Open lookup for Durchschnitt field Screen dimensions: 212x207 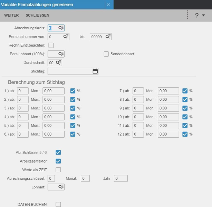tap(59, 62)
